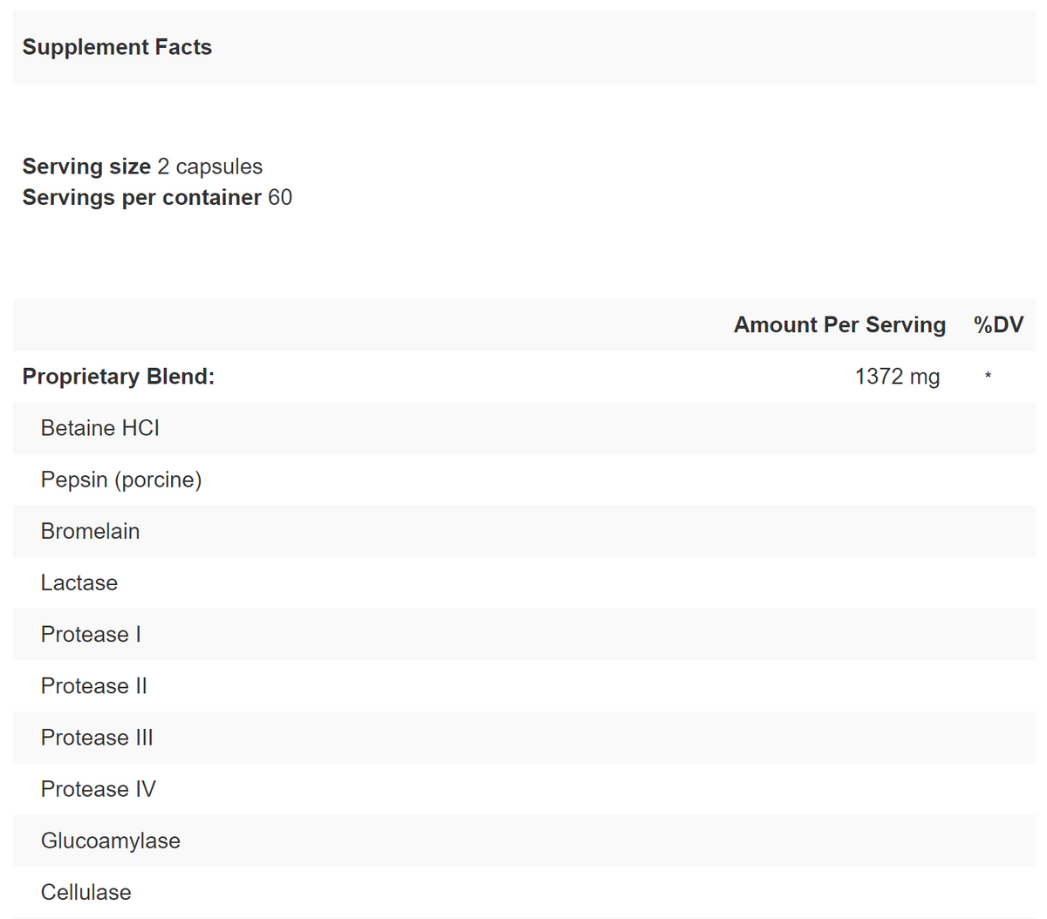
Task: Select the Glucoamylase ingredient row
Action: click(x=111, y=841)
